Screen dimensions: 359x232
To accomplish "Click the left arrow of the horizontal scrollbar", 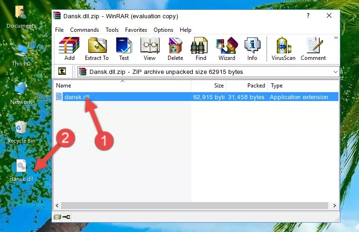I will [57, 206].
